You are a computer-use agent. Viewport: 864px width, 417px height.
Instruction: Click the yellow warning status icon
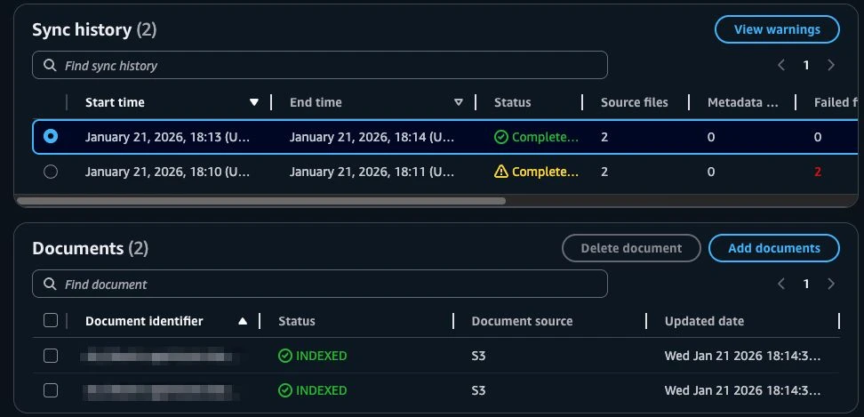(501, 172)
